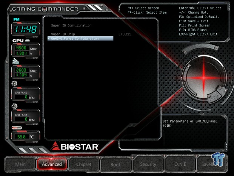Click the red crosshair dial
The height and width of the screenshot is (176, 234).
coord(204,78)
